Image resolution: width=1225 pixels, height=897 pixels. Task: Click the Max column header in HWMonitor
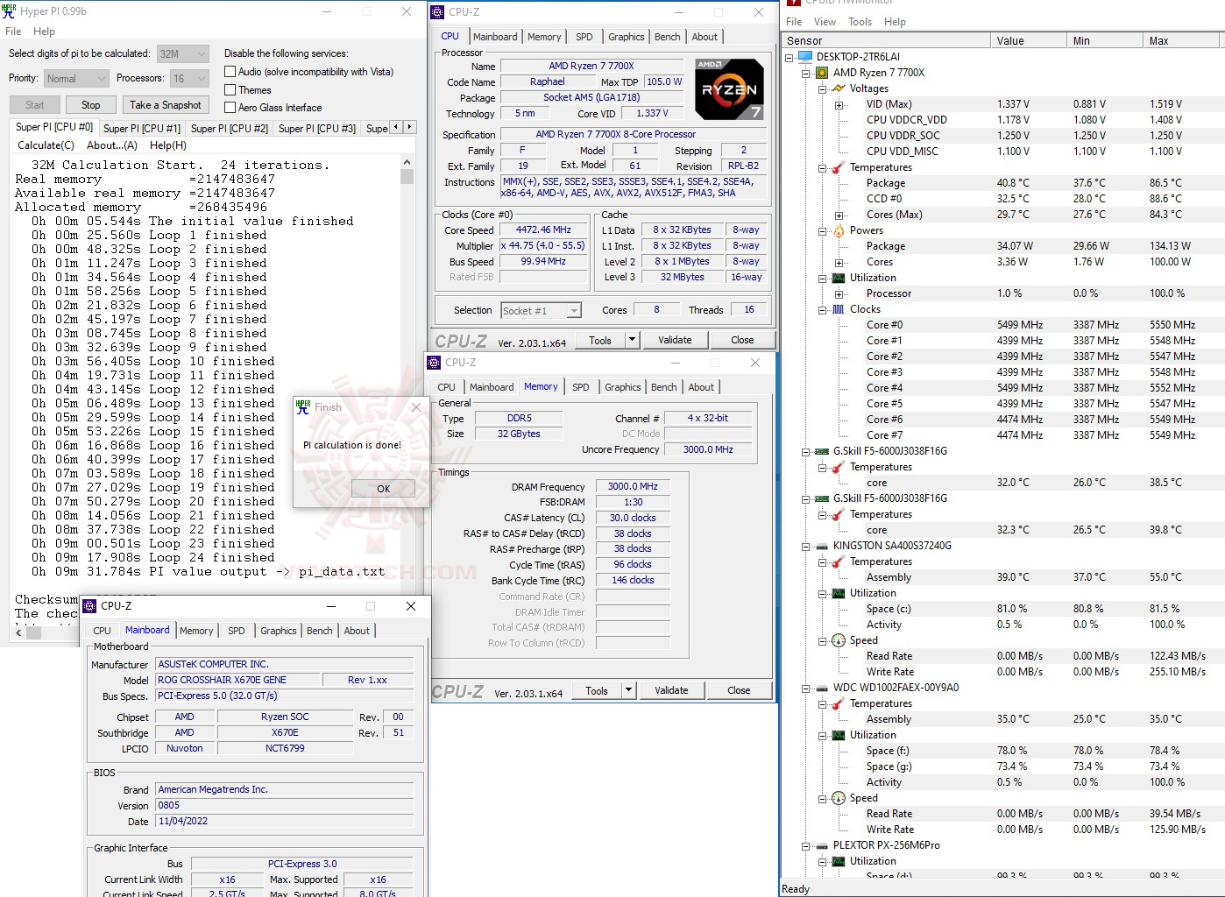pyautogui.click(x=1182, y=41)
